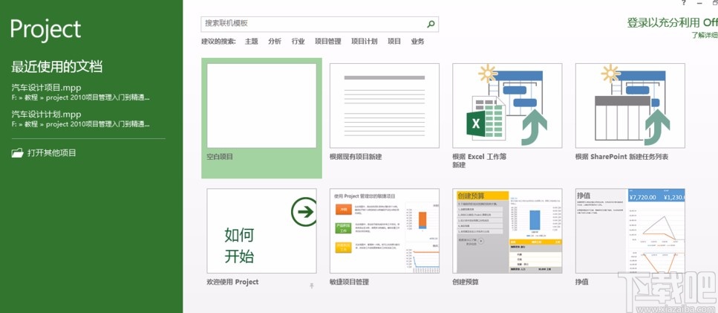Screen dimensions: 718x313
Task: Select suggested search 分析
Action: (275, 41)
